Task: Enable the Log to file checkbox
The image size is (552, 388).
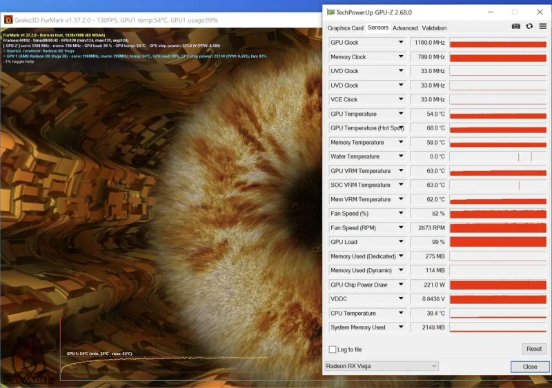Action: coord(333,349)
